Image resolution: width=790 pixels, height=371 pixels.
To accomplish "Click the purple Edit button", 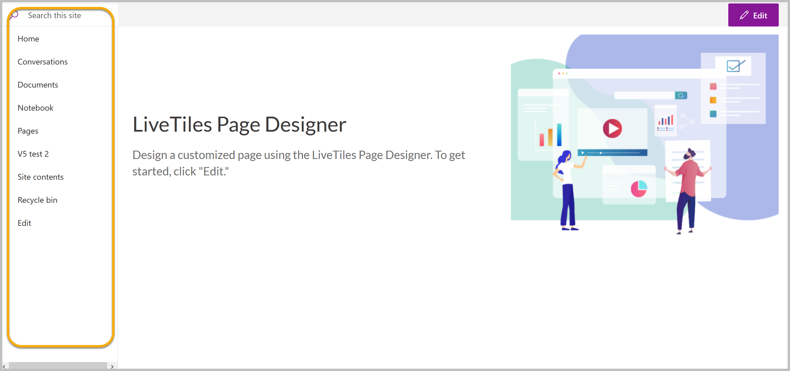I will (753, 15).
